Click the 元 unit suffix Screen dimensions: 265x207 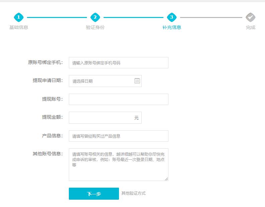[136, 118]
